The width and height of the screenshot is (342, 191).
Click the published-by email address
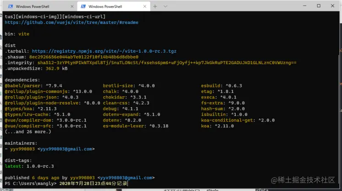pyautogui.click(x=126, y=178)
